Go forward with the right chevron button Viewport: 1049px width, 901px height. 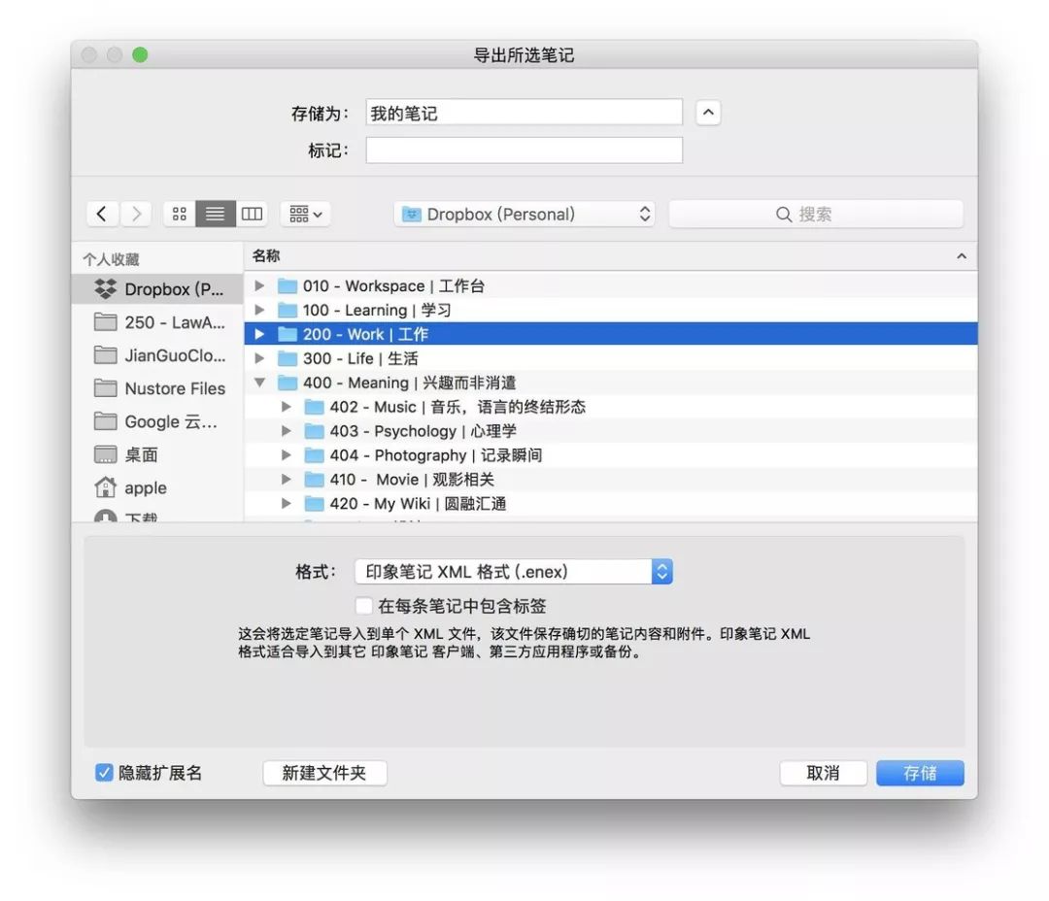click(x=136, y=214)
